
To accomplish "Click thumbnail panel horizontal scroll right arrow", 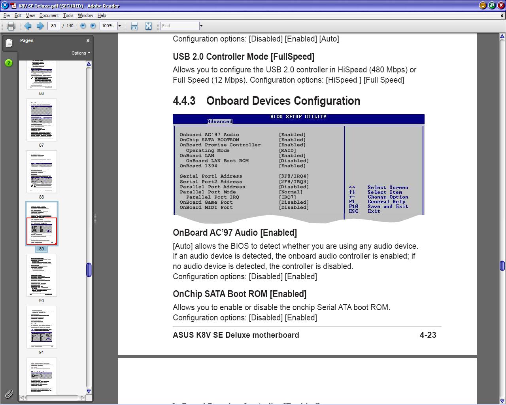I will pos(82,397).
